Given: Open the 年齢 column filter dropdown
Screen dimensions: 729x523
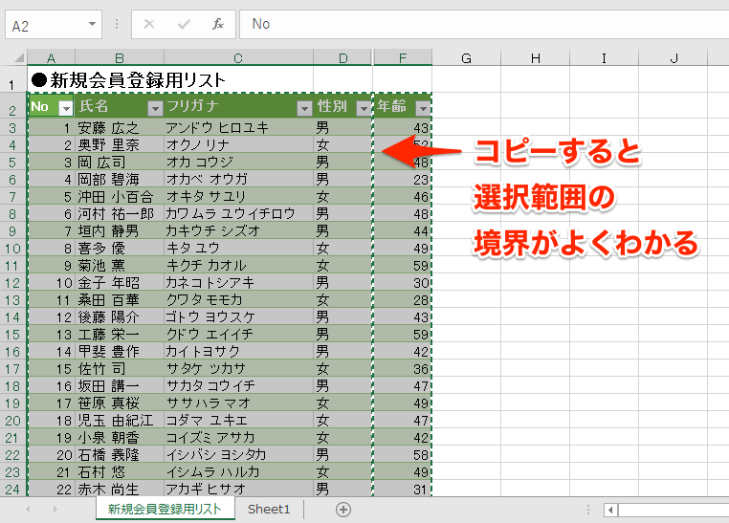Looking at the screenshot, I should (423, 108).
